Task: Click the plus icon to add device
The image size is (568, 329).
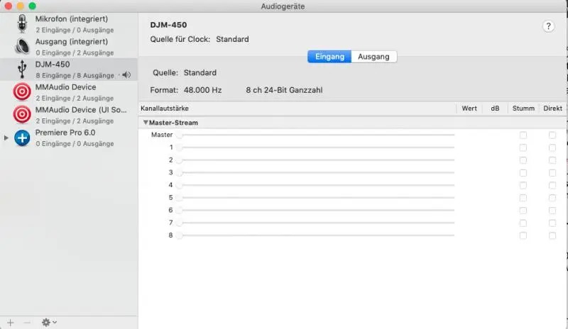Action: [x=10, y=322]
